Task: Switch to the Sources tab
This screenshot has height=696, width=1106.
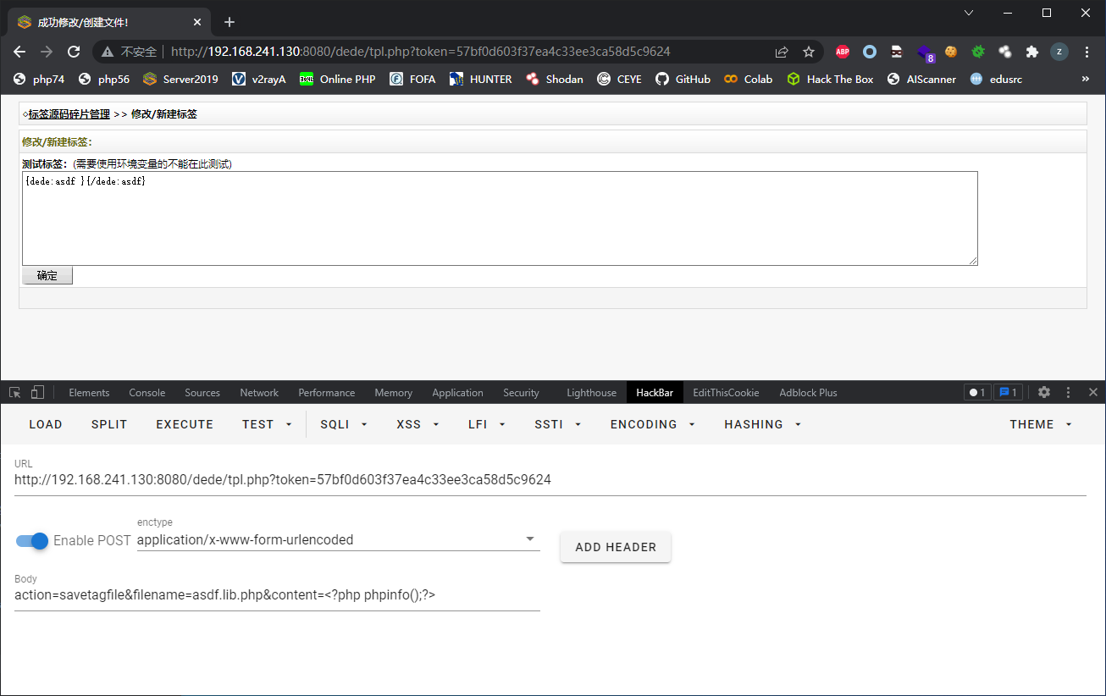Action: (x=202, y=393)
